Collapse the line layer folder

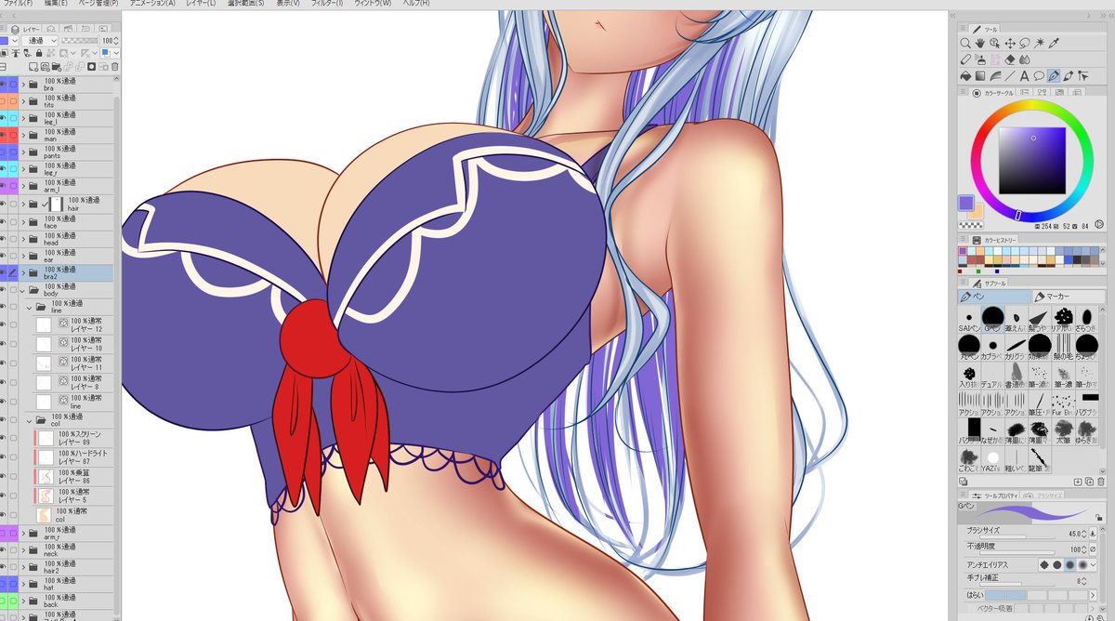pos(29,306)
